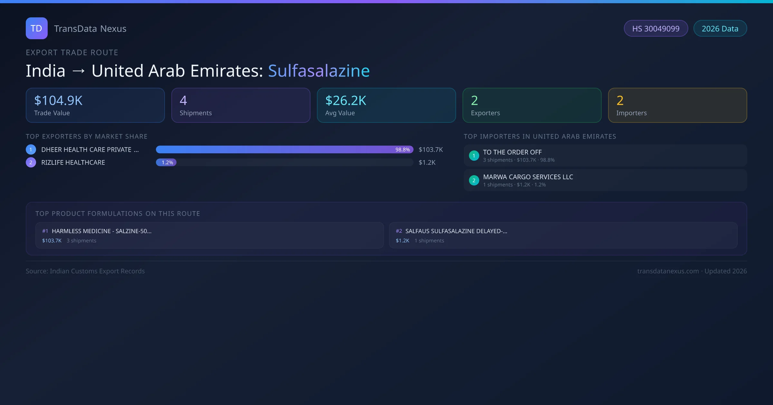Open HARMLESS MEDICINE SALZINE formulation card
The height and width of the screenshot is (405, 773).
pos(209,235)
